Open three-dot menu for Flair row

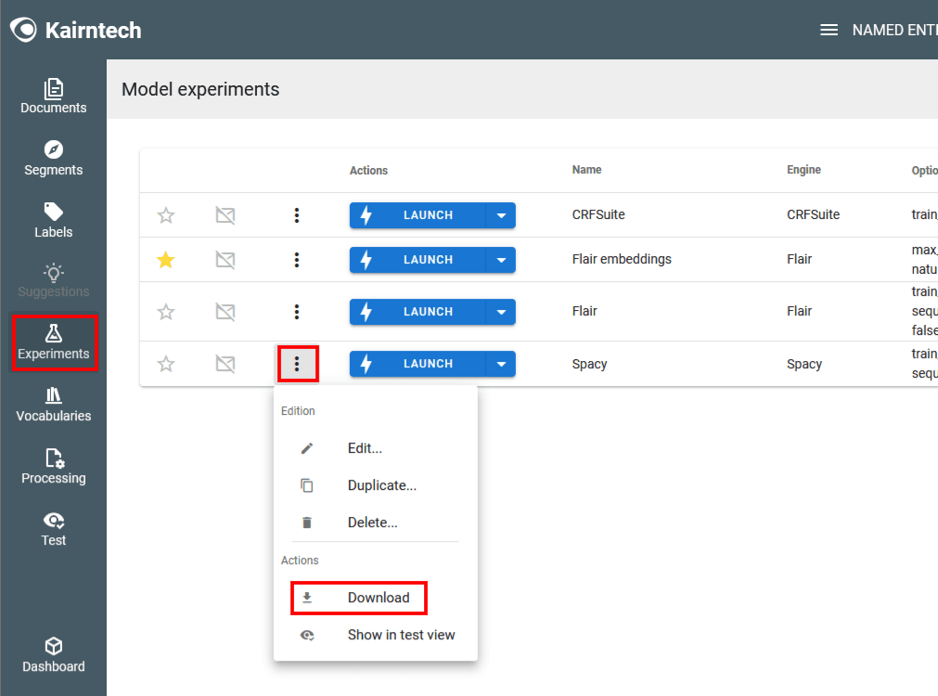[x=297, y=312]
